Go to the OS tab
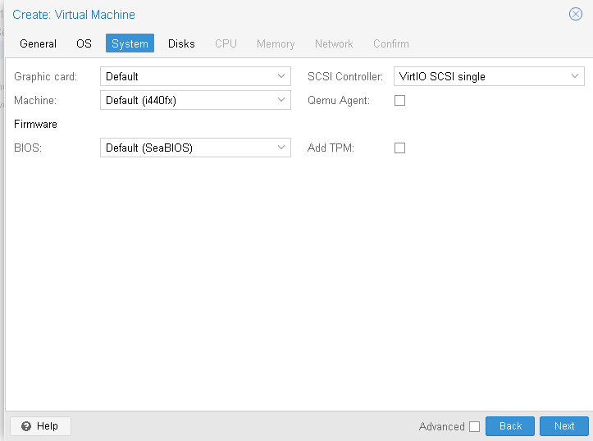The width and height of the screenshot is (593, 441). tap(84, 43)
